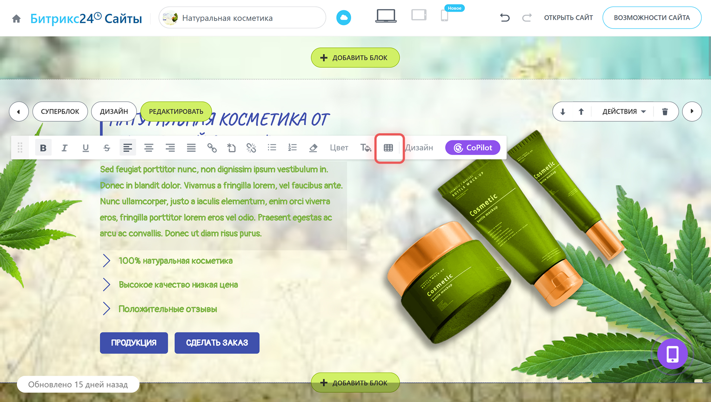Click the РЕДАКТИРОВАТЬ button
711x402 pixels.
[x=176, y=111]
